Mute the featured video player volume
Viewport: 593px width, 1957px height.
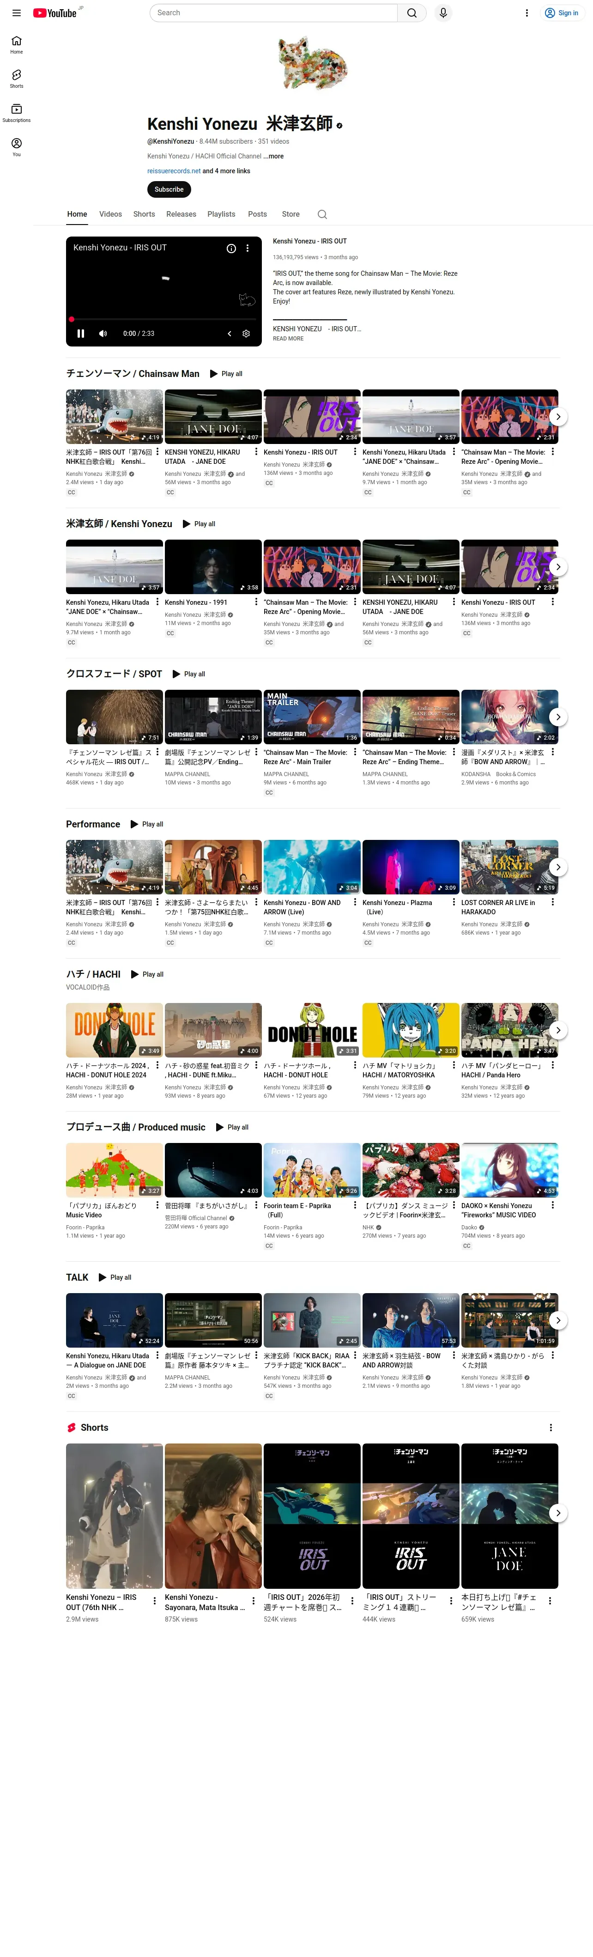103,334
